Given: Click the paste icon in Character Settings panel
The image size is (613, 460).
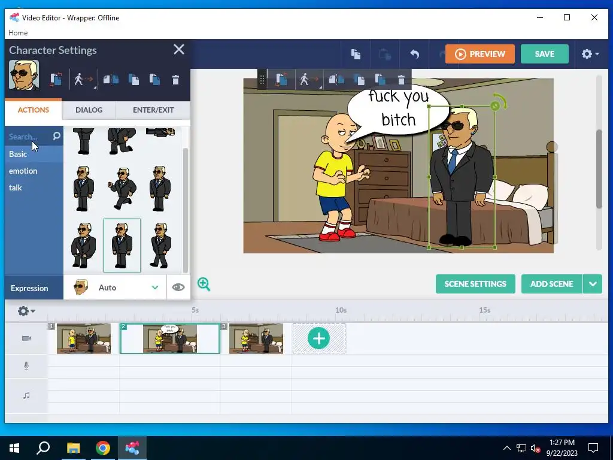Looking at the screenshot, I should (x=154, y=80).
